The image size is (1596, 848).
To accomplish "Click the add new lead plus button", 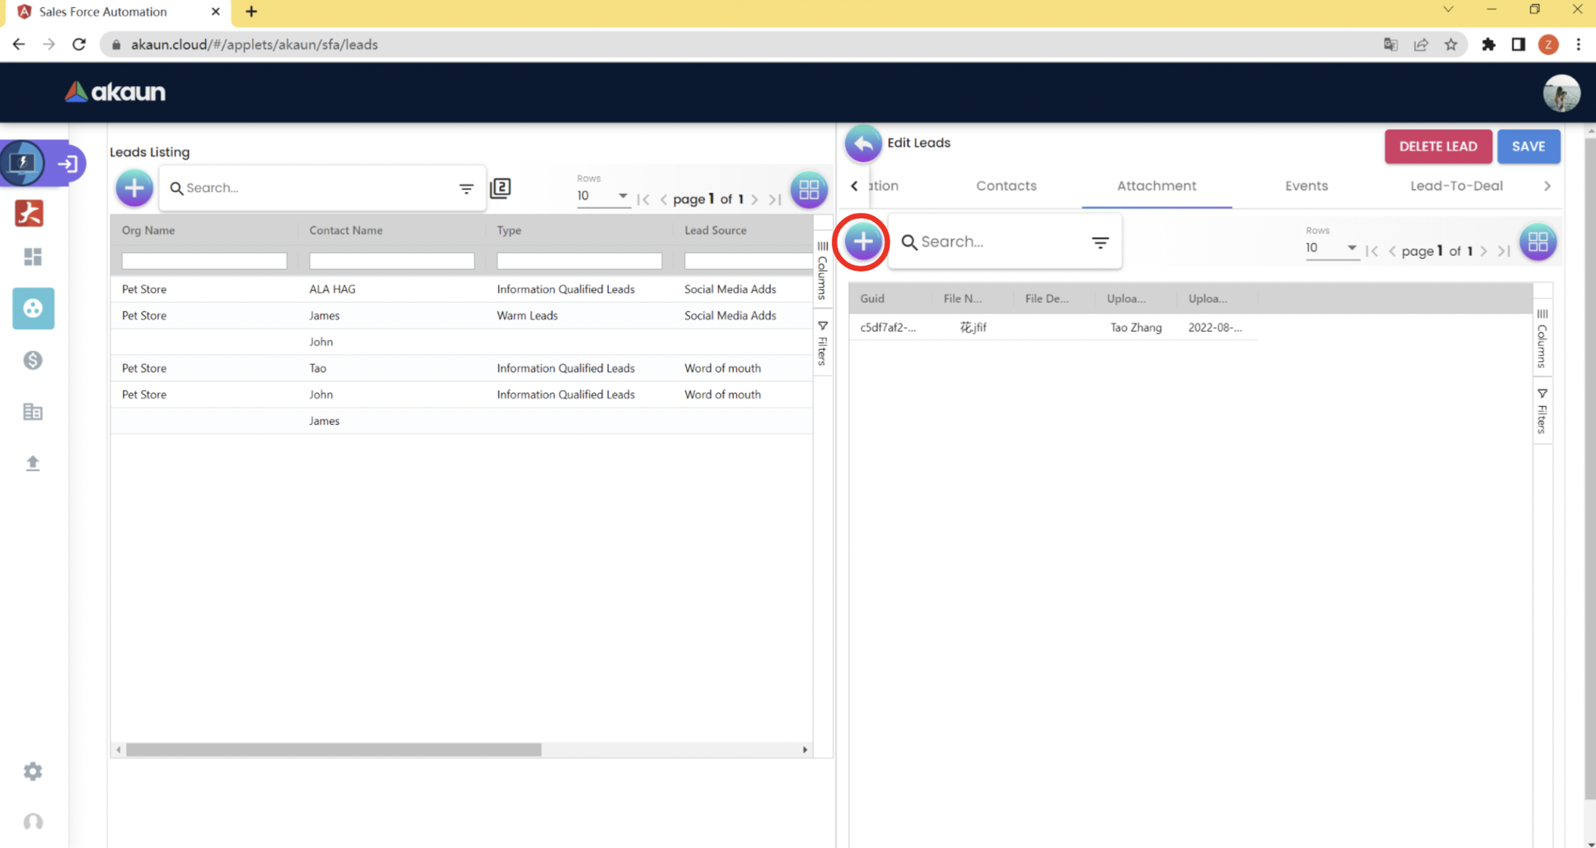I will pos(134,188).
